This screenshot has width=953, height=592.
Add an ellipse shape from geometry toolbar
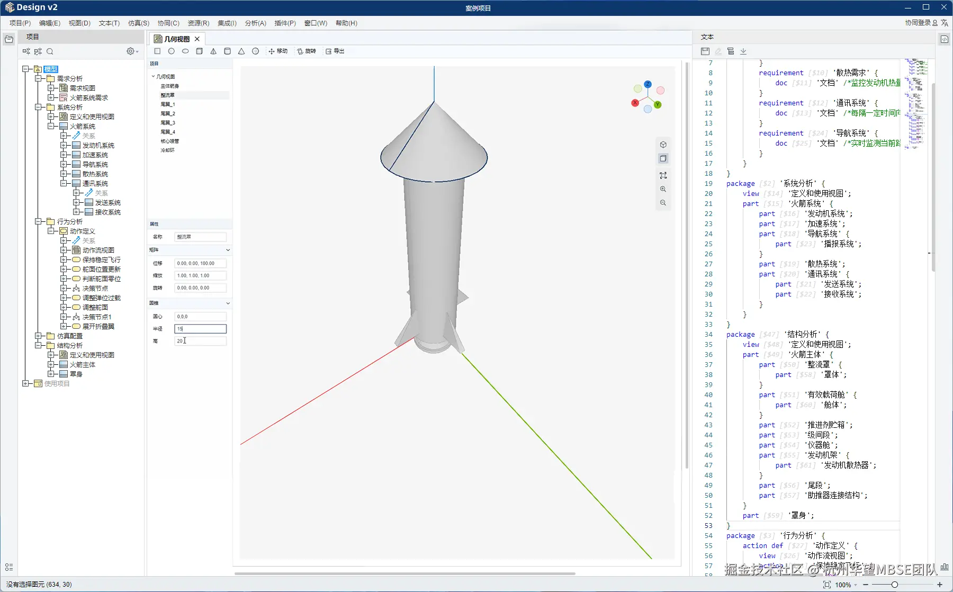(x=185, y=51)
